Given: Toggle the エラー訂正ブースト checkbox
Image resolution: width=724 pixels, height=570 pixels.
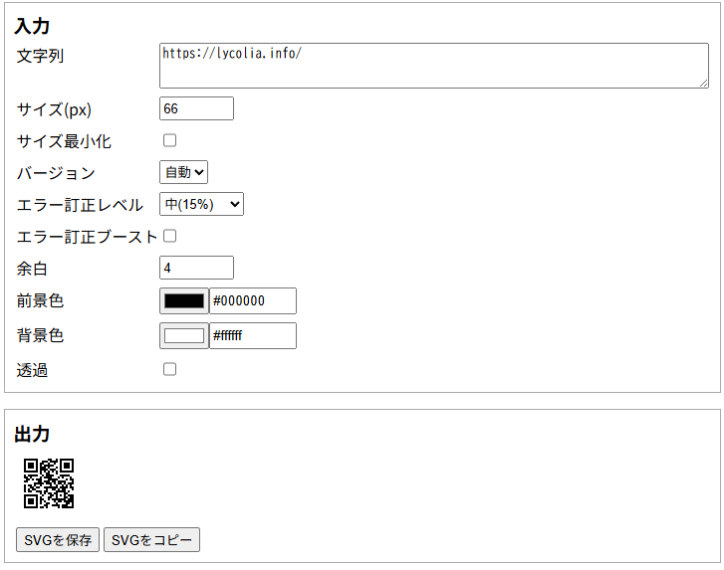Looking at the screenshot, I should pyautogui.click(x=169, y=236).
